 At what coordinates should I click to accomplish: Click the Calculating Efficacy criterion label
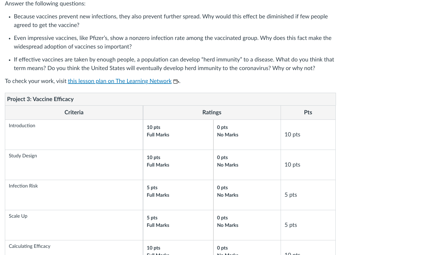tap(30, 246)
